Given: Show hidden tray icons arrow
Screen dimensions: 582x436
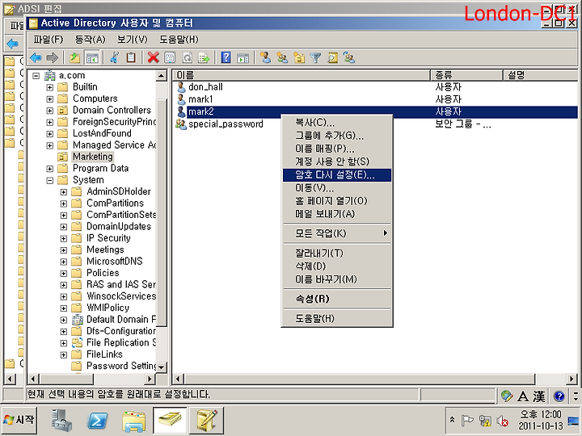Looking at the screenshot, I should [x=452, y=421].
